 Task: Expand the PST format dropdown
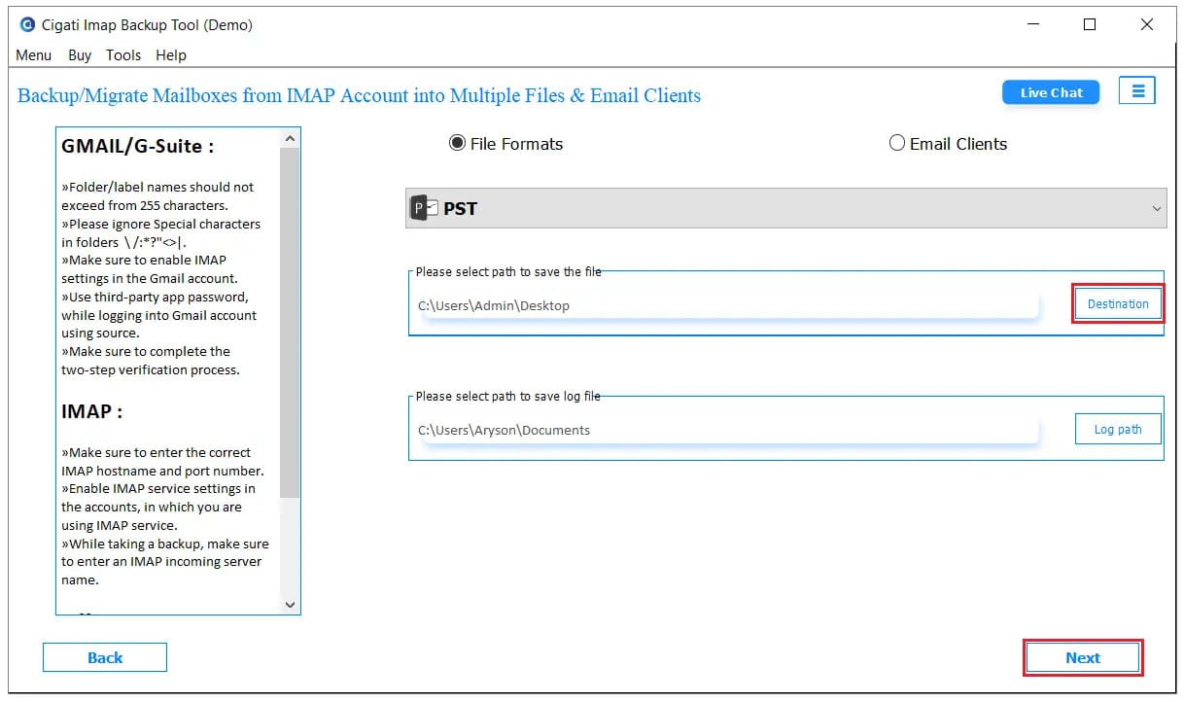(1156, 208)
